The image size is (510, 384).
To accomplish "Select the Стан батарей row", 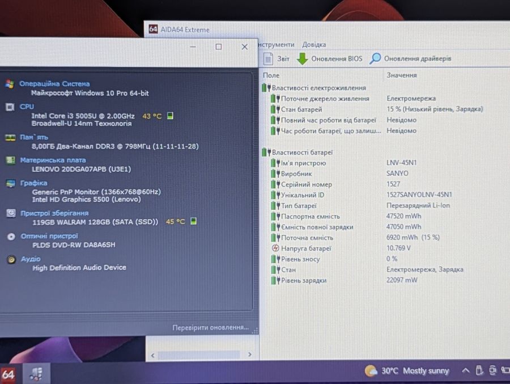I will click(377, 109).
